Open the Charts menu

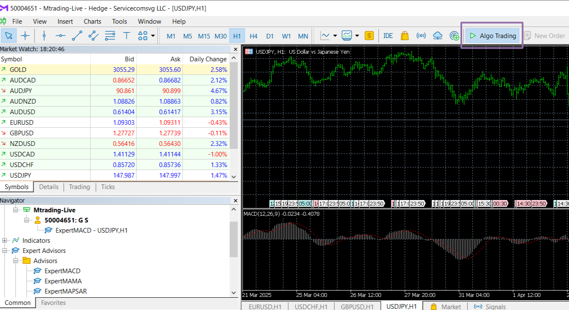(x=92, y=21)
